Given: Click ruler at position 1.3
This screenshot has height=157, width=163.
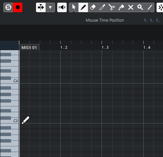Looking at the screenshot, I should pyautogui.click(x=105, y=48).
